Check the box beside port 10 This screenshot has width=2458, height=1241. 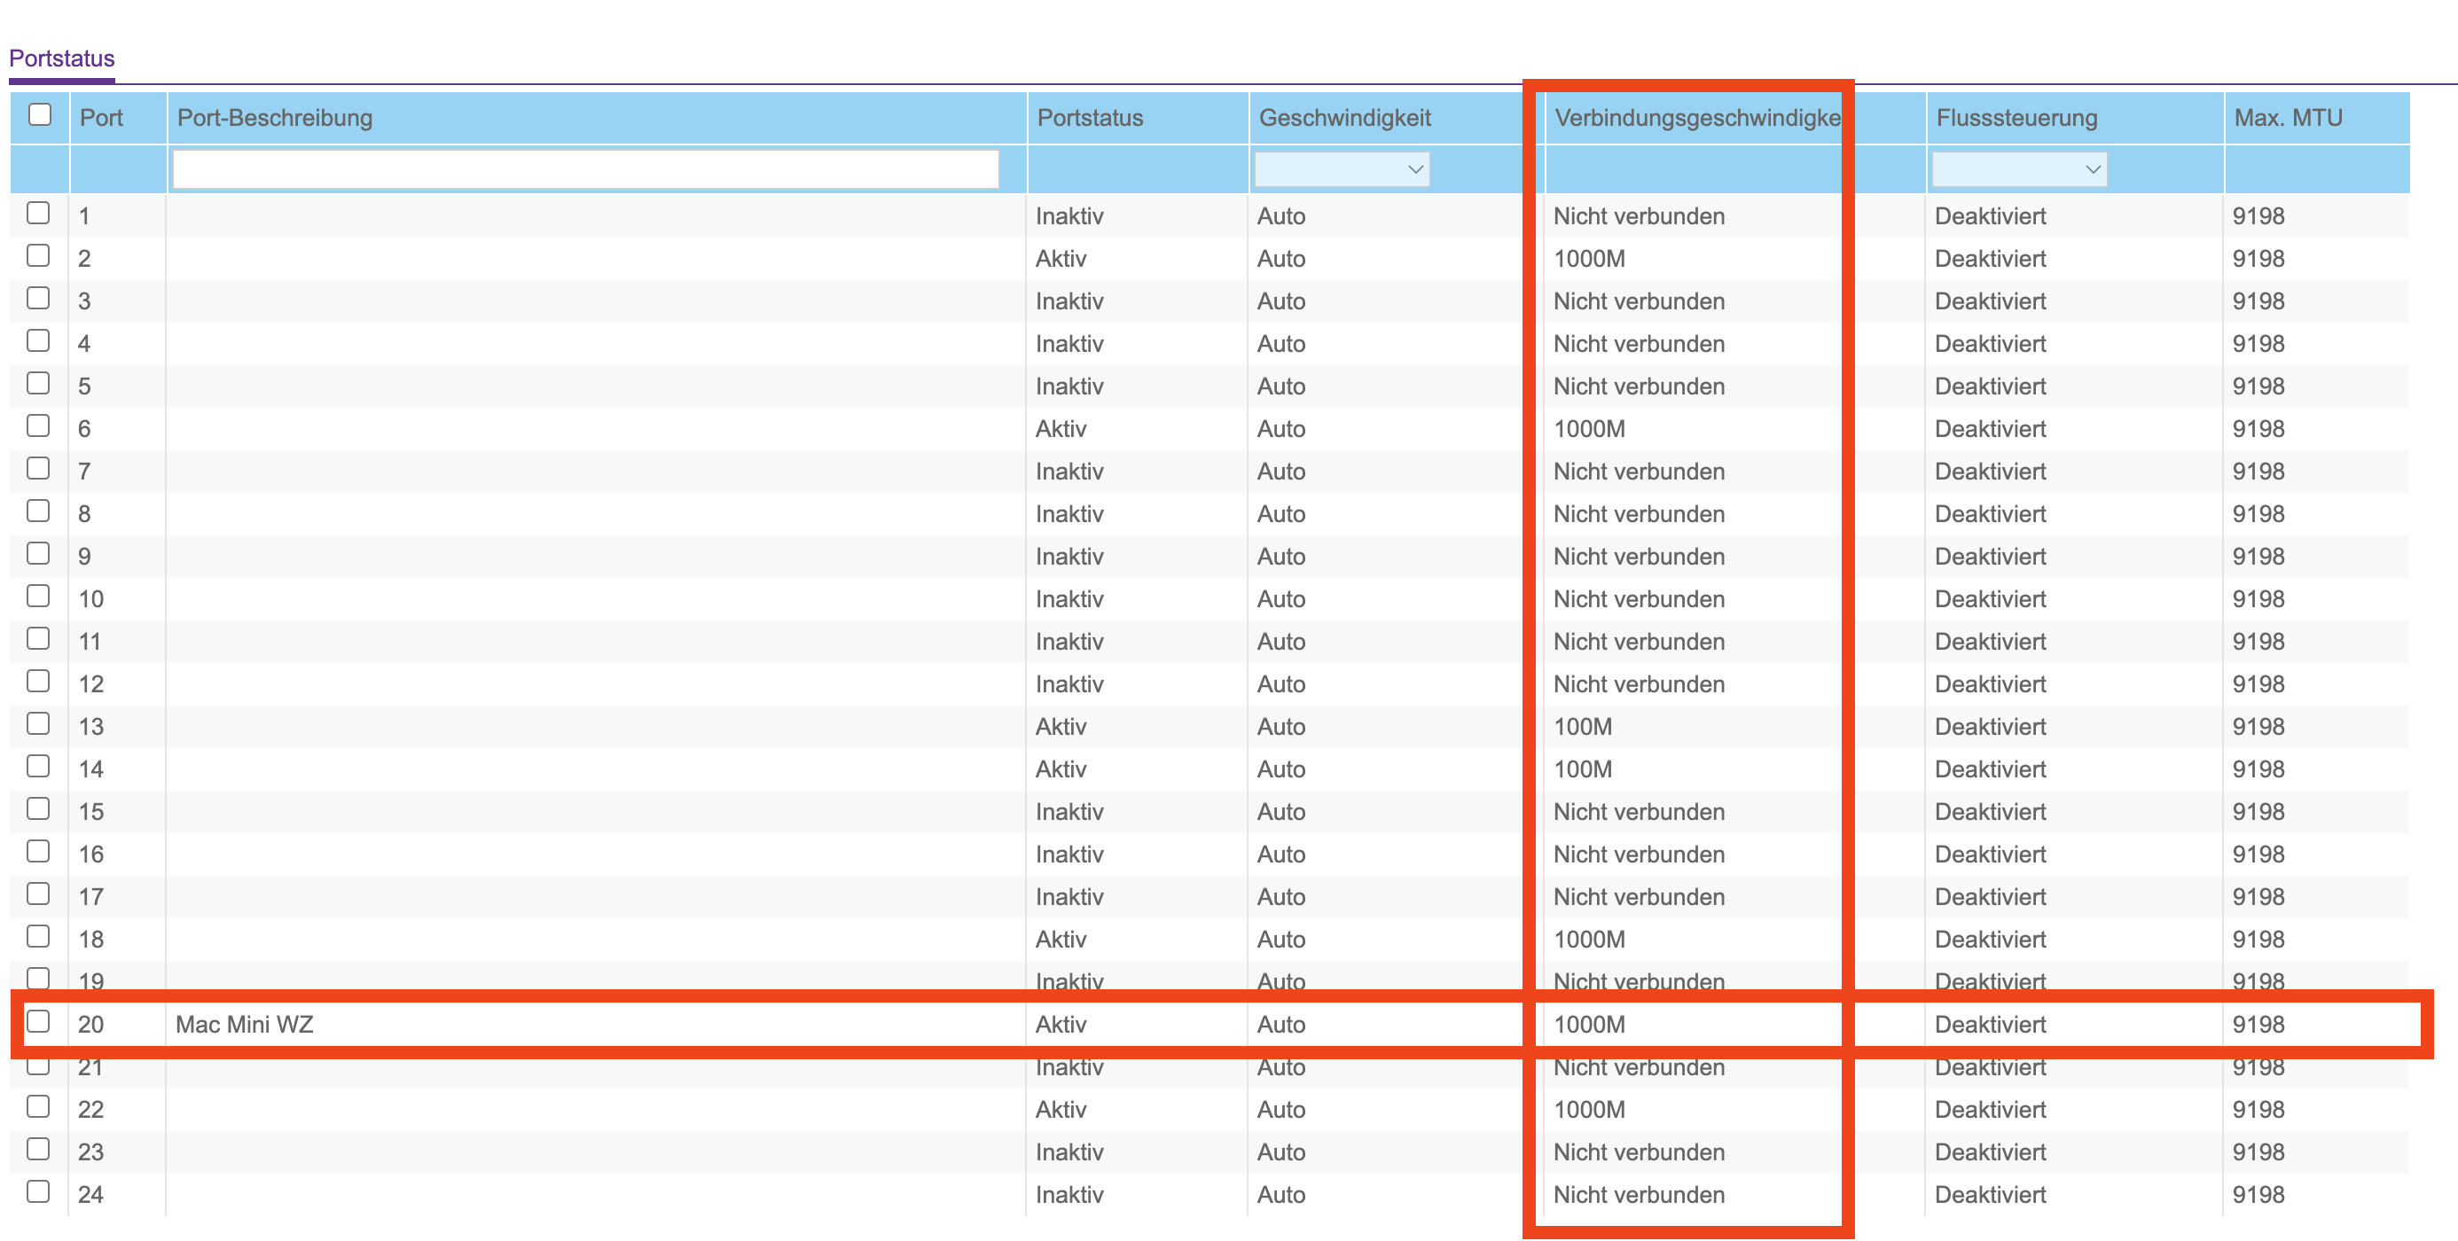38,597
